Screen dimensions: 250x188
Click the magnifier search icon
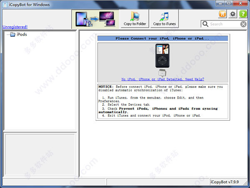click(205, 24)
